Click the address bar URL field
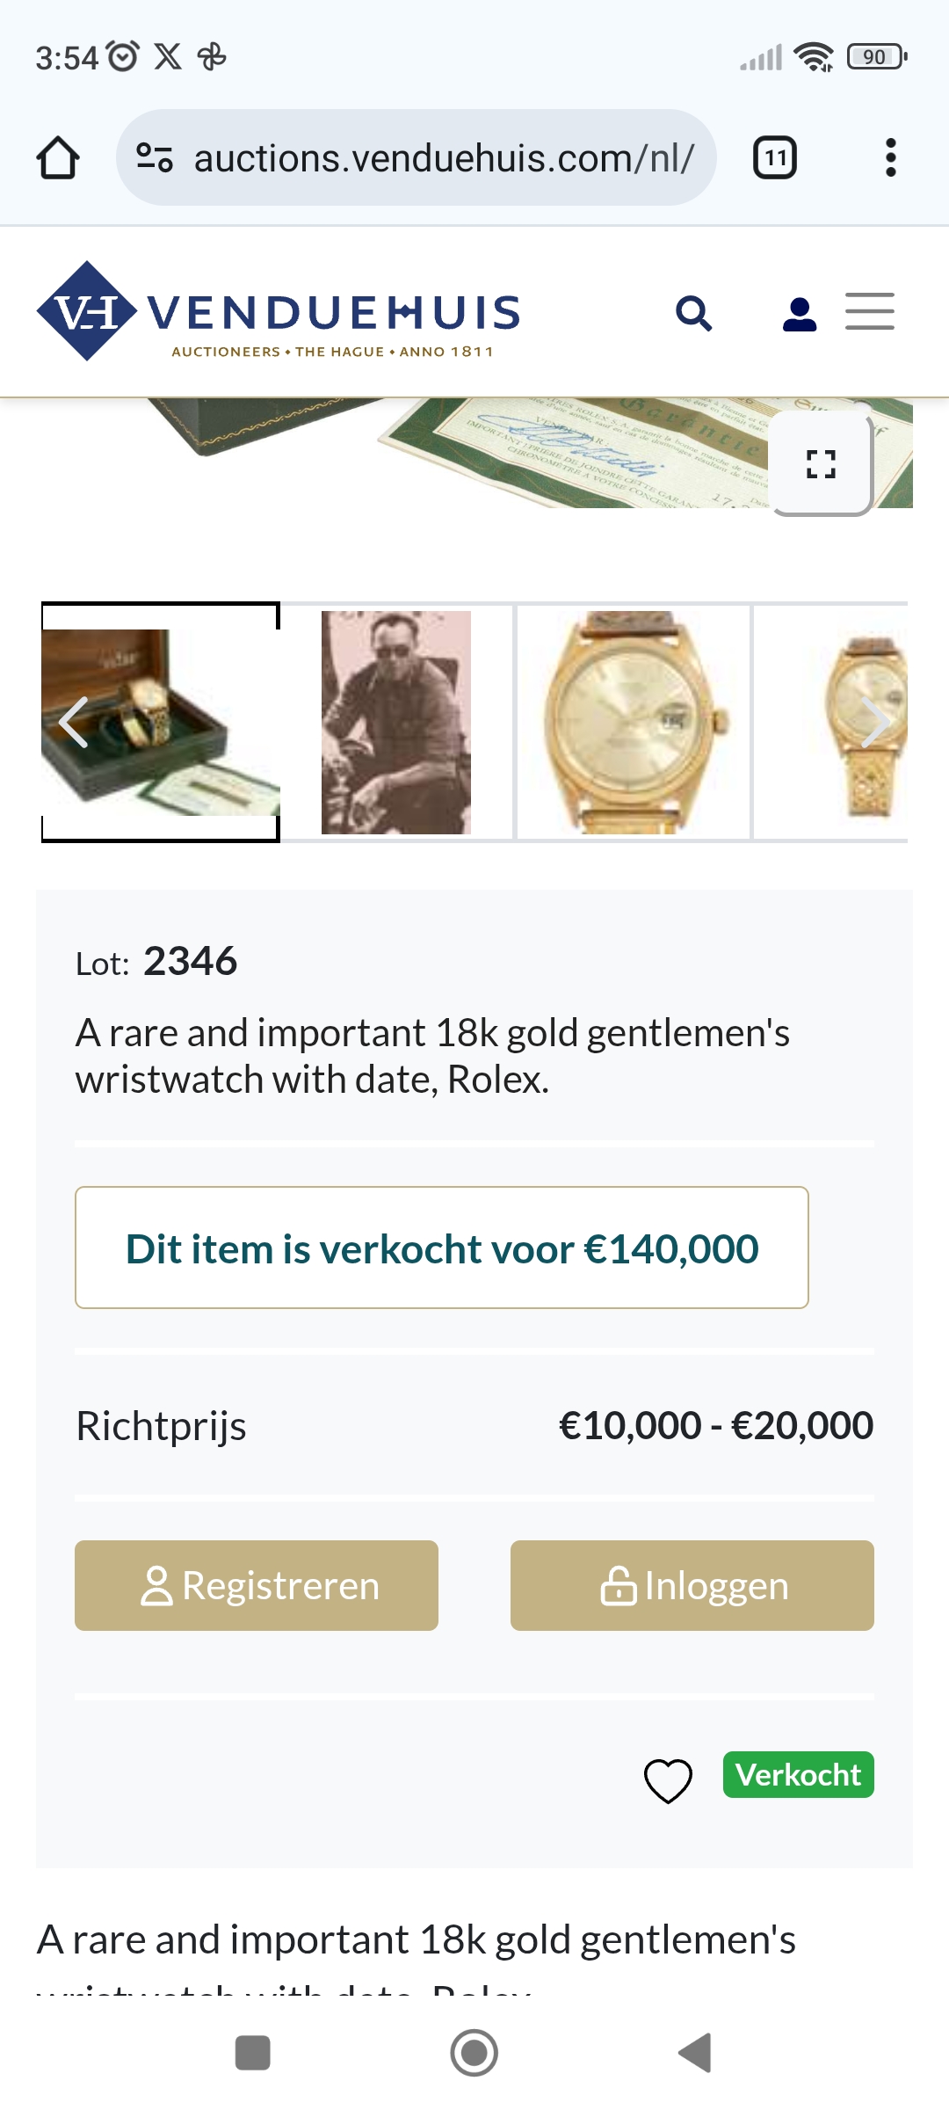The image size is (949, 2110). pyautogui.click(x=444, y=158)
